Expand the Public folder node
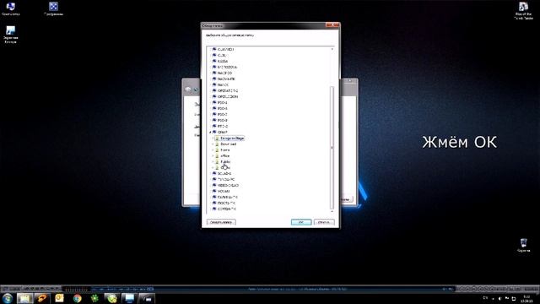The height and width of the screenshot is (304, 540). pyautogui.click(x=213, y=161)
